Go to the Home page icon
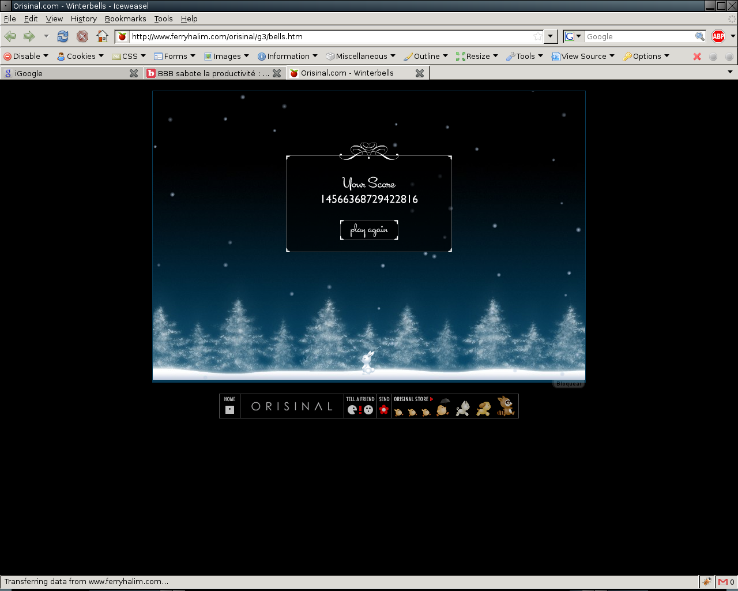 (102, 36)
